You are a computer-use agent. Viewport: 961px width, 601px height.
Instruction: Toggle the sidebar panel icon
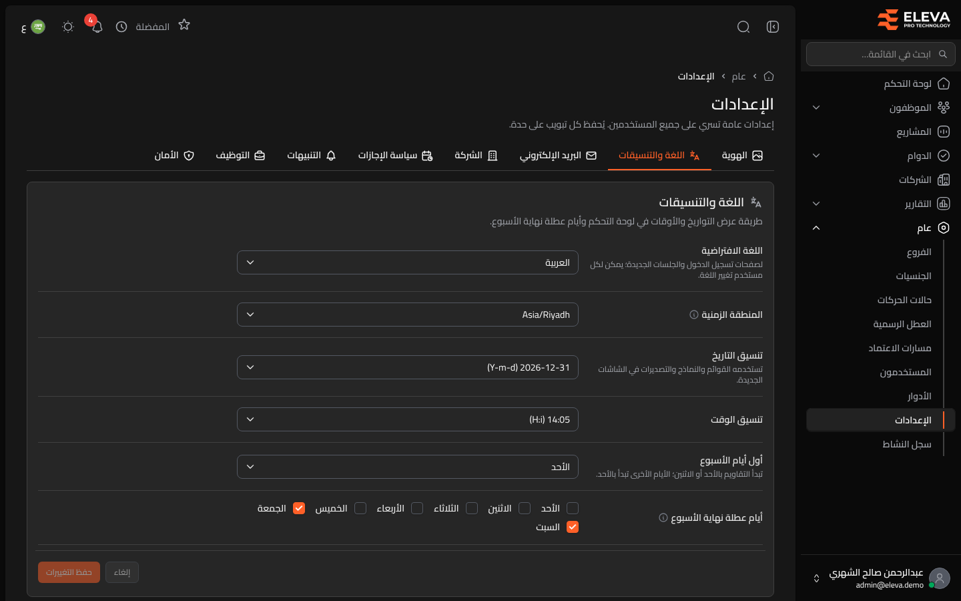[x=773, y=27]
